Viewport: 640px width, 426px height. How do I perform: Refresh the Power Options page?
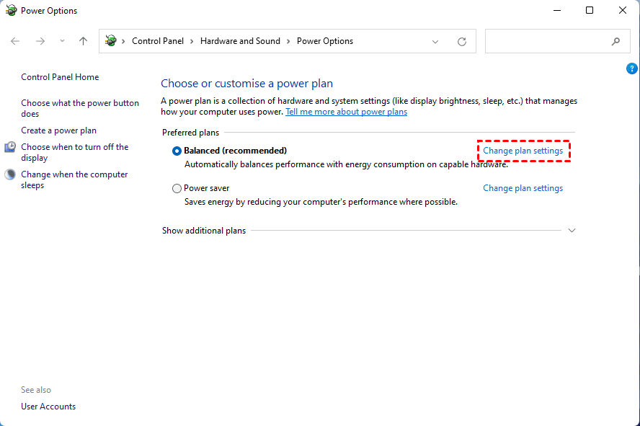(462, 42)
